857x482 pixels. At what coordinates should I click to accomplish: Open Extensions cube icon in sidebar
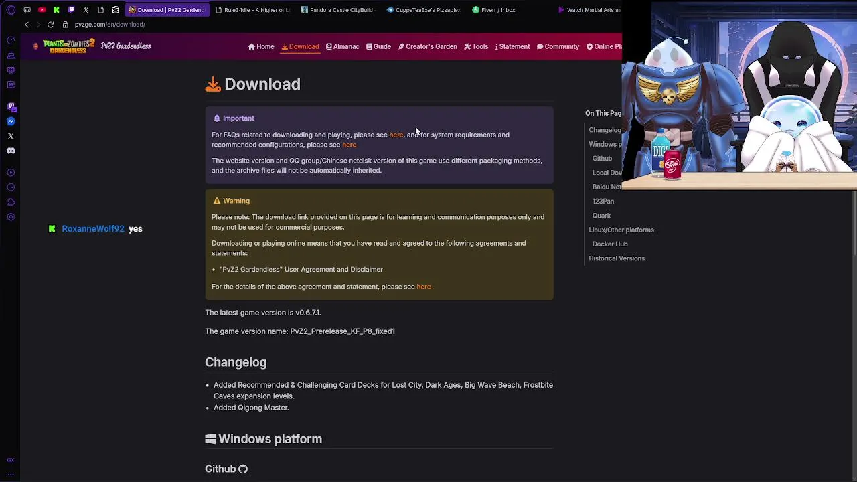tap(11, 202)
